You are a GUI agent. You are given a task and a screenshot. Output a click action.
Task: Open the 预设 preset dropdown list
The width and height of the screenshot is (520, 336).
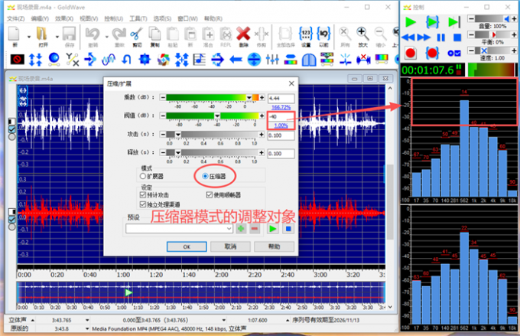228,228
